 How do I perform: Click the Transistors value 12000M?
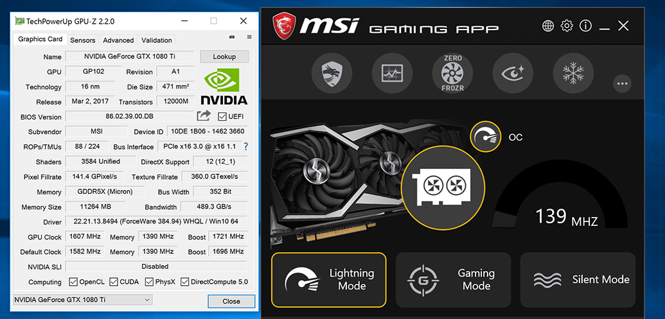pos(175,101)
